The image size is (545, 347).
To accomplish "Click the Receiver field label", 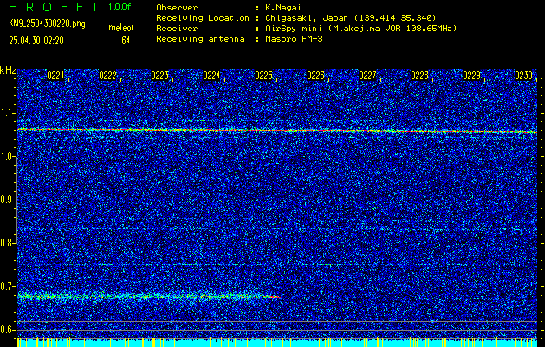I will (x=177, y=29).
